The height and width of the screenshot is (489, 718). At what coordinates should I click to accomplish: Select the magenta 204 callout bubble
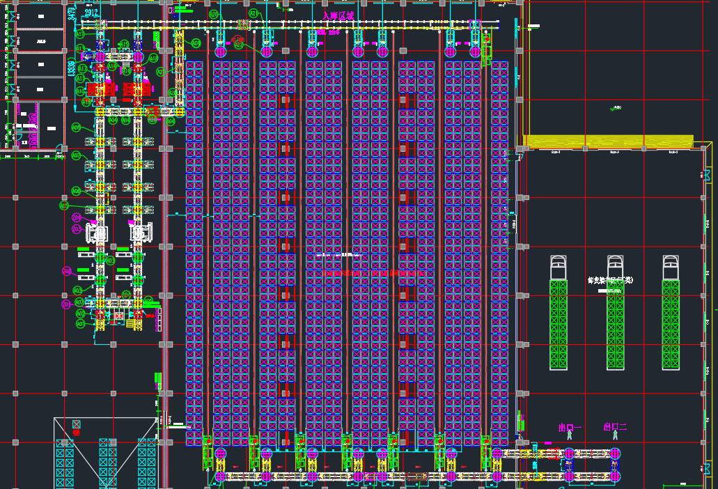[x=77, y=217]
